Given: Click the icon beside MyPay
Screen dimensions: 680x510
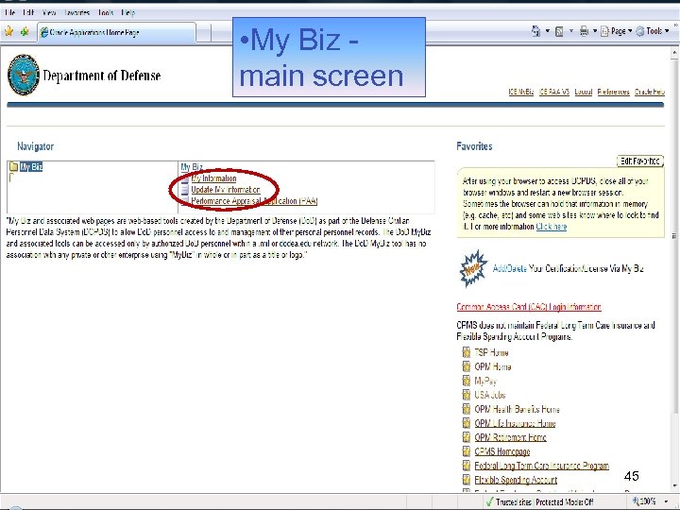Looking at the screenshot, I should [467, 381].
